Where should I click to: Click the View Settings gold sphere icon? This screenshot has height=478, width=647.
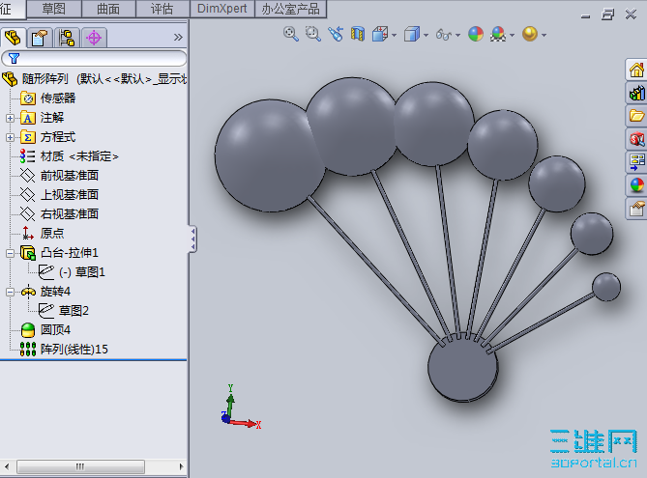530,34
